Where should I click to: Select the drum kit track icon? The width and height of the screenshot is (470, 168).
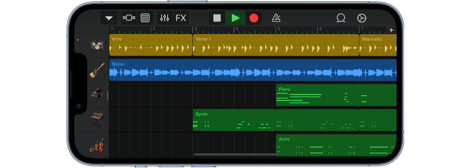(97, 45)
